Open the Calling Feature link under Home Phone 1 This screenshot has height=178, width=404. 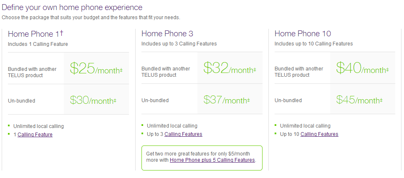(35, 134)
